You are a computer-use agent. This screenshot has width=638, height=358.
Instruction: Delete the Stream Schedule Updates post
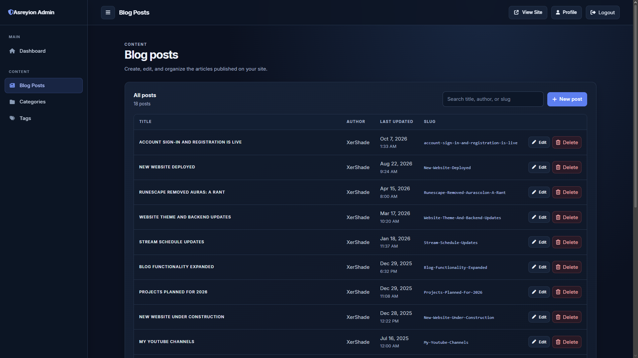[x=567, y=242]
